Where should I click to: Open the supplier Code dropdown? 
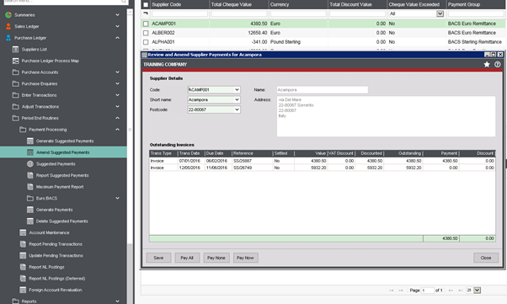[x=237, y=89]
